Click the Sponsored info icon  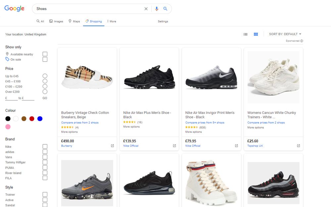(x=302, y=41)
